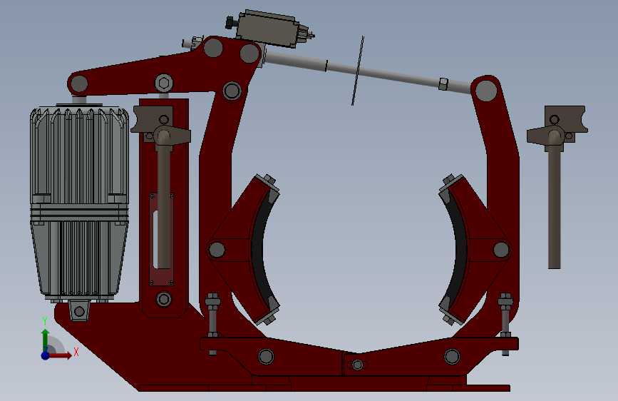The image size is (618, 401).
Task: Select the thruster bottom mounting clevis
Action: coord(79,310)
